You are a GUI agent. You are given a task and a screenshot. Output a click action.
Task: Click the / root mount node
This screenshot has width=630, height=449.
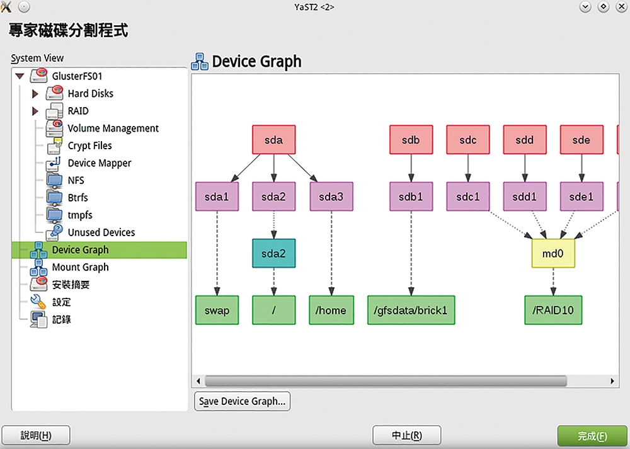[x=273, y=310]
